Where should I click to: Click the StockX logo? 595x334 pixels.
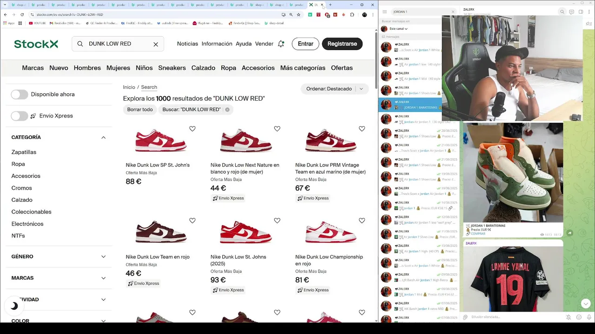tap(36, 44)
